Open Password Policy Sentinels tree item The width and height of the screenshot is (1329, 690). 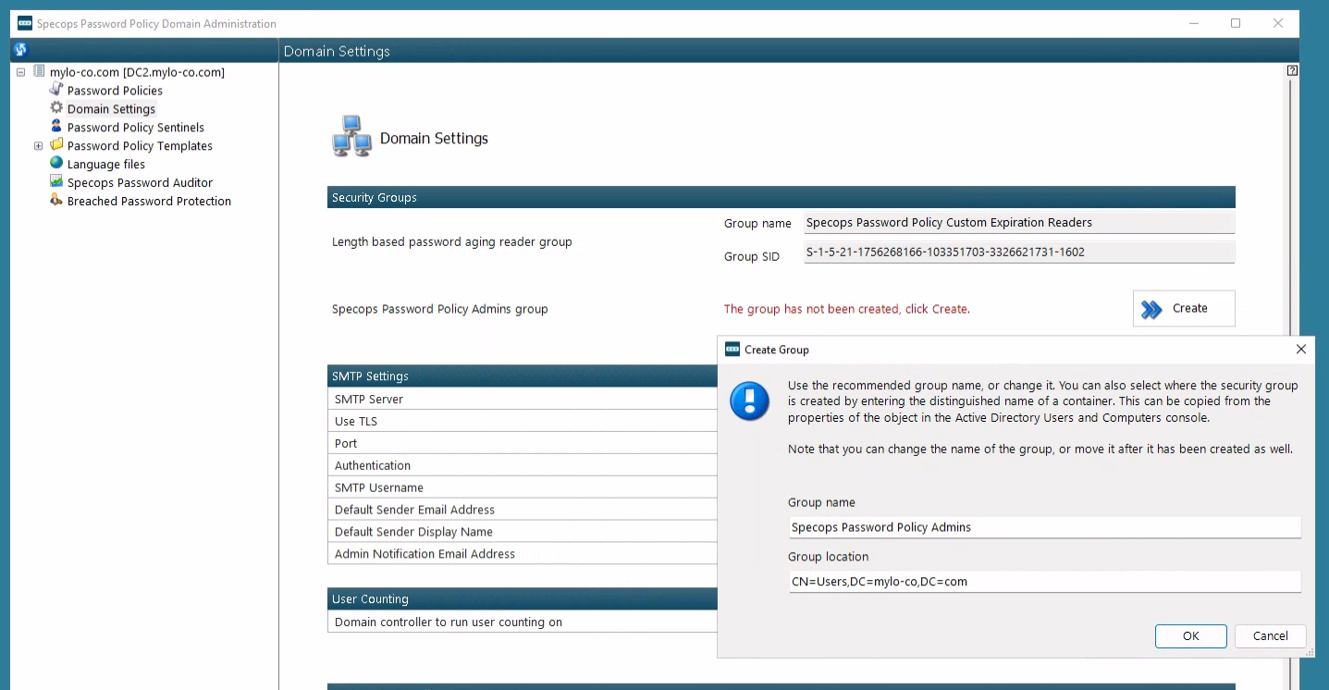[136, 128]
